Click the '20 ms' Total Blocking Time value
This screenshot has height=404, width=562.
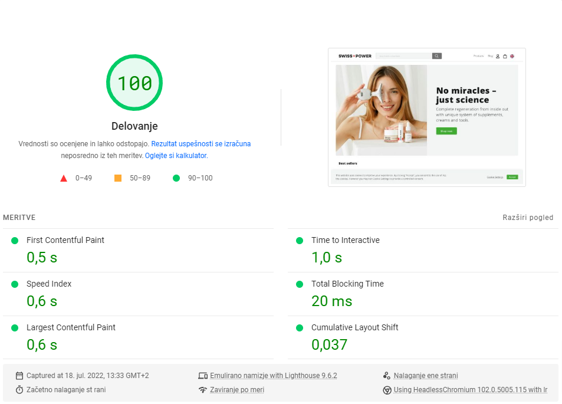coord(331,301)
